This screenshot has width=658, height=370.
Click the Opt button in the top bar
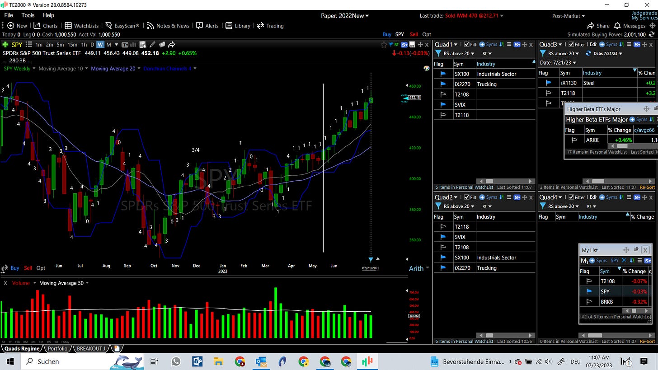coord(427,34)
